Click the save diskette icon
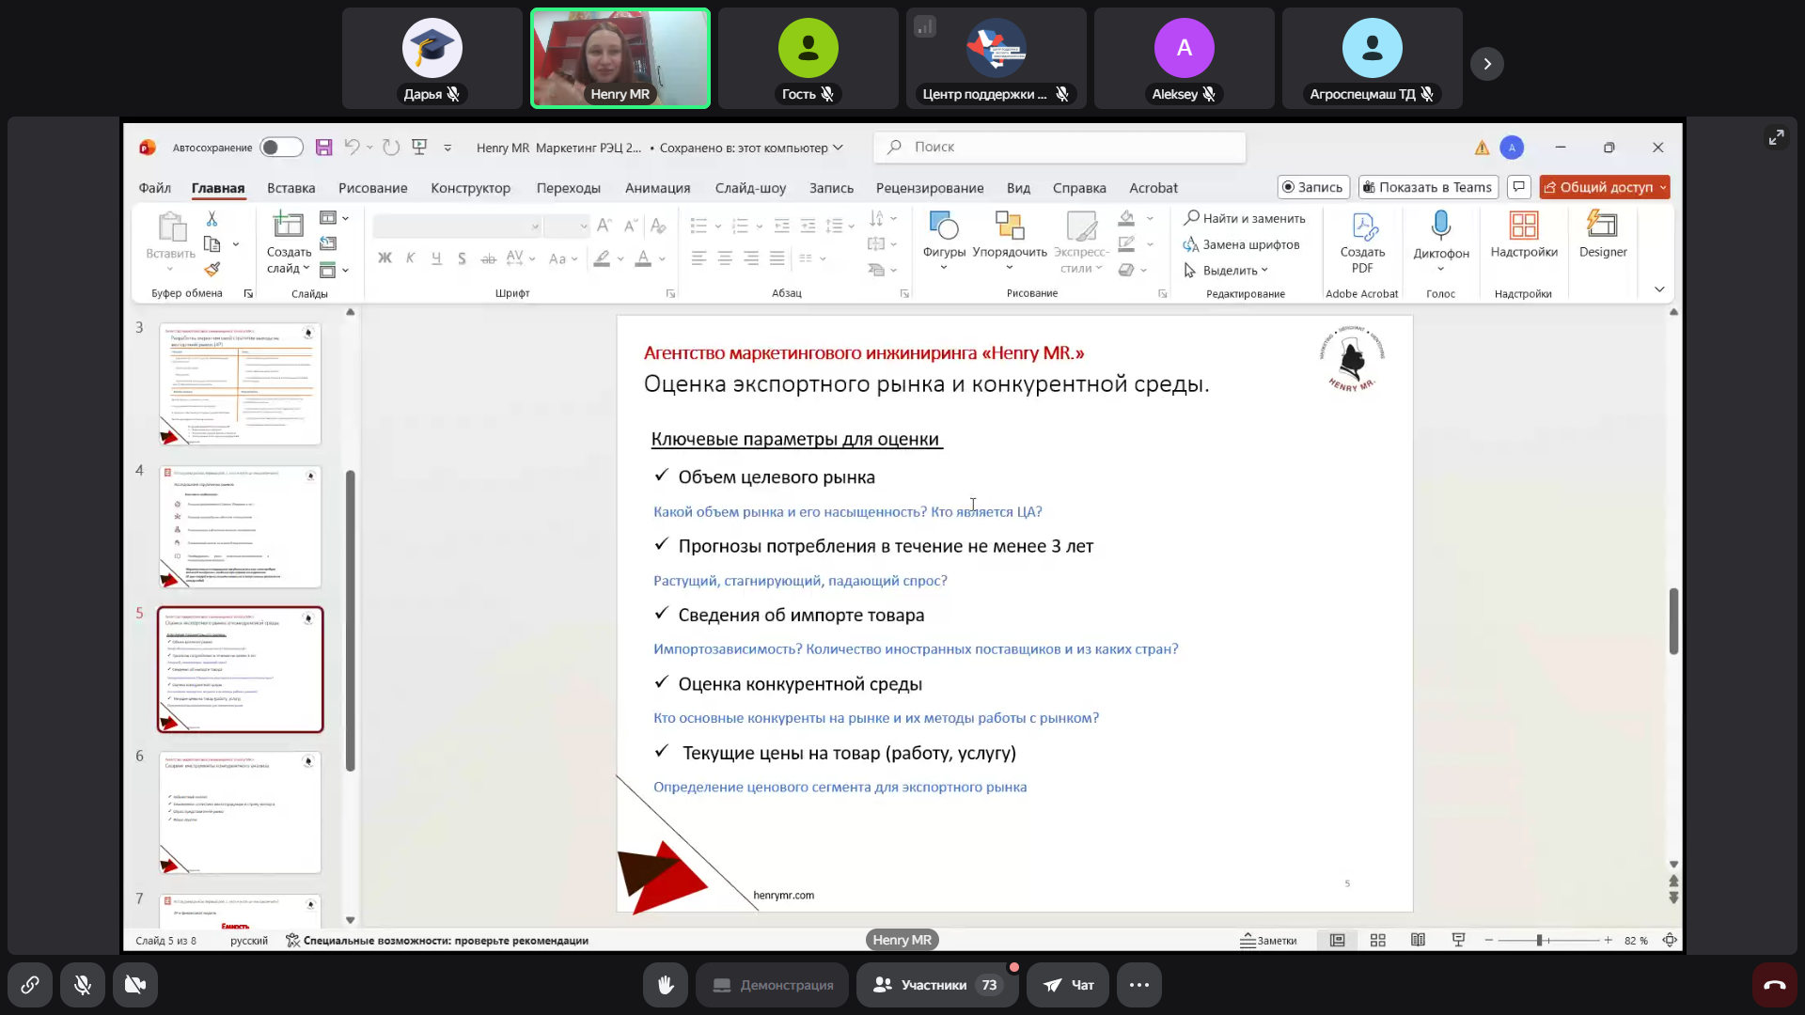The width and height of the screenshot is (1805, 1015). coord(323,148)
